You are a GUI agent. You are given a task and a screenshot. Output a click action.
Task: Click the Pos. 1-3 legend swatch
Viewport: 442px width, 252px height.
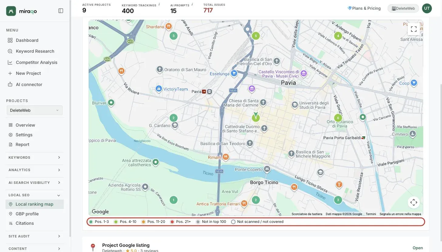(91, 222)
